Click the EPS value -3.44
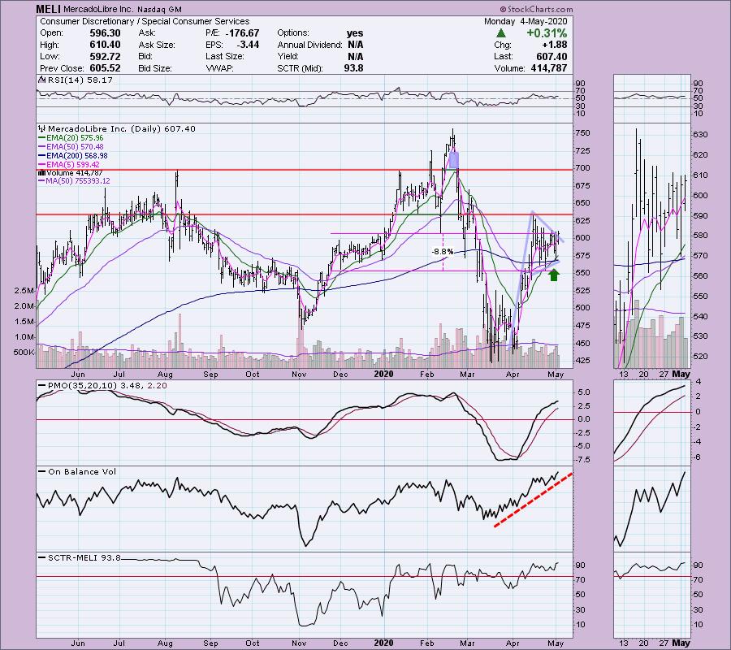Screen dimensions: 731x650 (247, 45)
